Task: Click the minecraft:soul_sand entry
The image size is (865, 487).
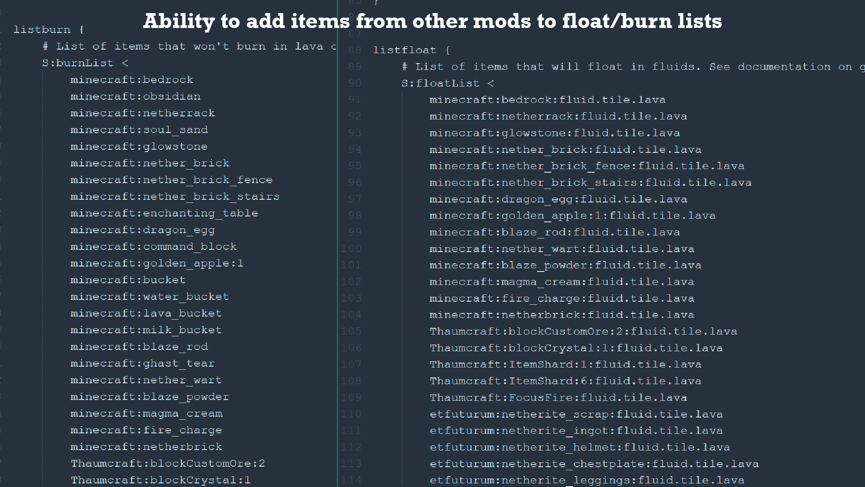Action: [x=139, y=130]
